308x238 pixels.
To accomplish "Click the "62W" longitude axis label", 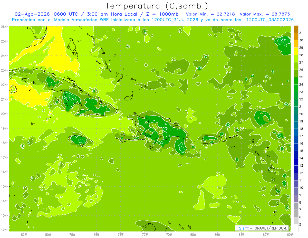I will [266, 234].
